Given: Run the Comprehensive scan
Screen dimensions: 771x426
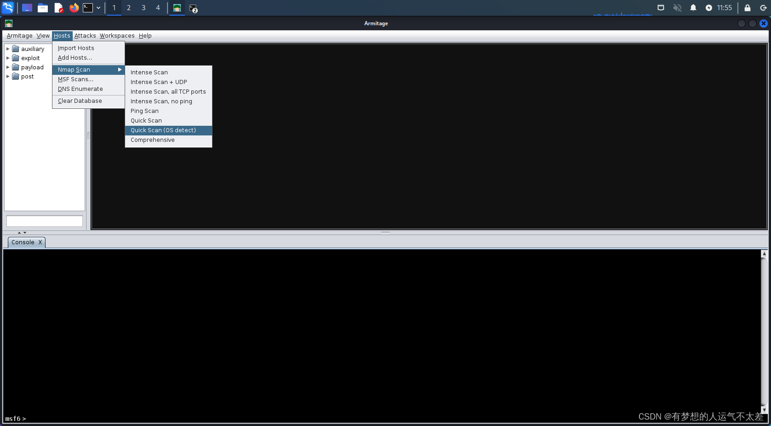Looking at the screenshot, I should 168,140.
